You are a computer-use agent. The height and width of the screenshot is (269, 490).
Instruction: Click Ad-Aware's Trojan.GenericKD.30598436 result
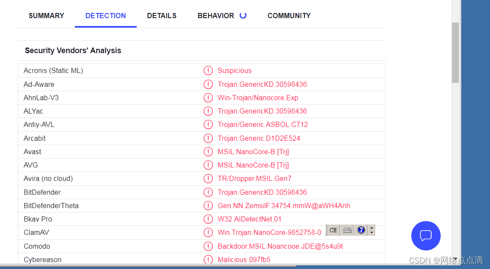pyautogui.click(x=262, y=84)
